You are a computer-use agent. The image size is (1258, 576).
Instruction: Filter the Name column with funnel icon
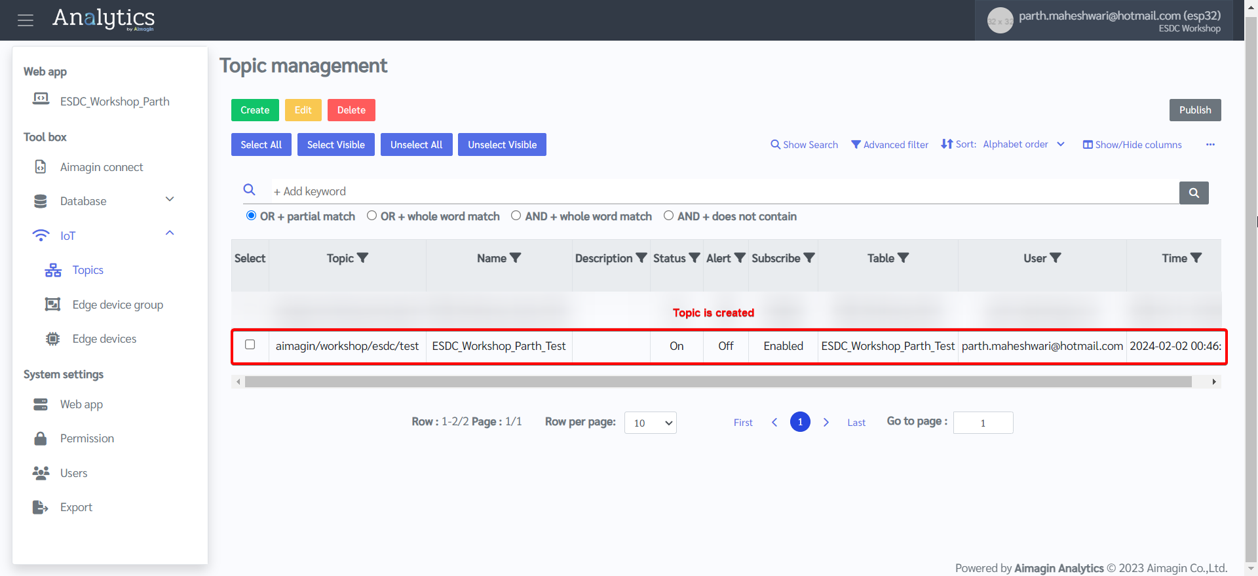click(515, 258)
